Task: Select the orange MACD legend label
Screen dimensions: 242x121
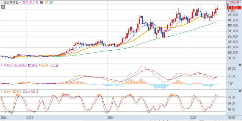Action: coord(43,65)
